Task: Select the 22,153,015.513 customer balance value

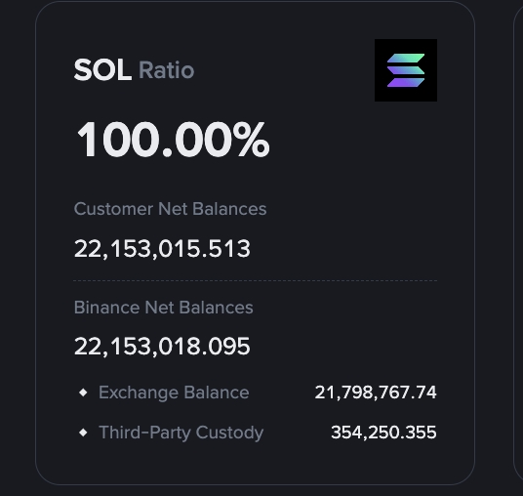Action: [162, 249]
